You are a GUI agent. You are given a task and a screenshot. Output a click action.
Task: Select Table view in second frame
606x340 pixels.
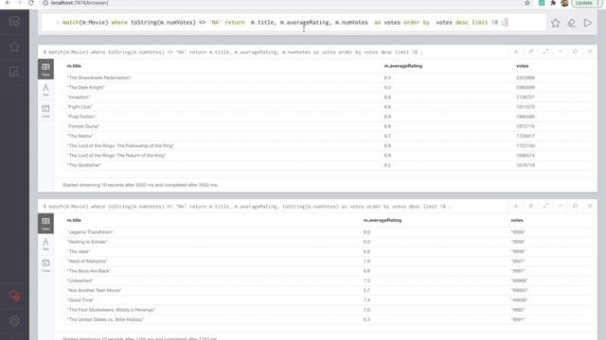pyautogui.click(x=45, y=224)
